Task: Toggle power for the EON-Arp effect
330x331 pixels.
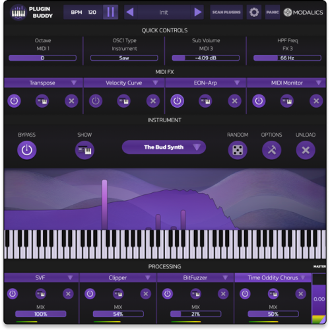Action: point(177,101)
